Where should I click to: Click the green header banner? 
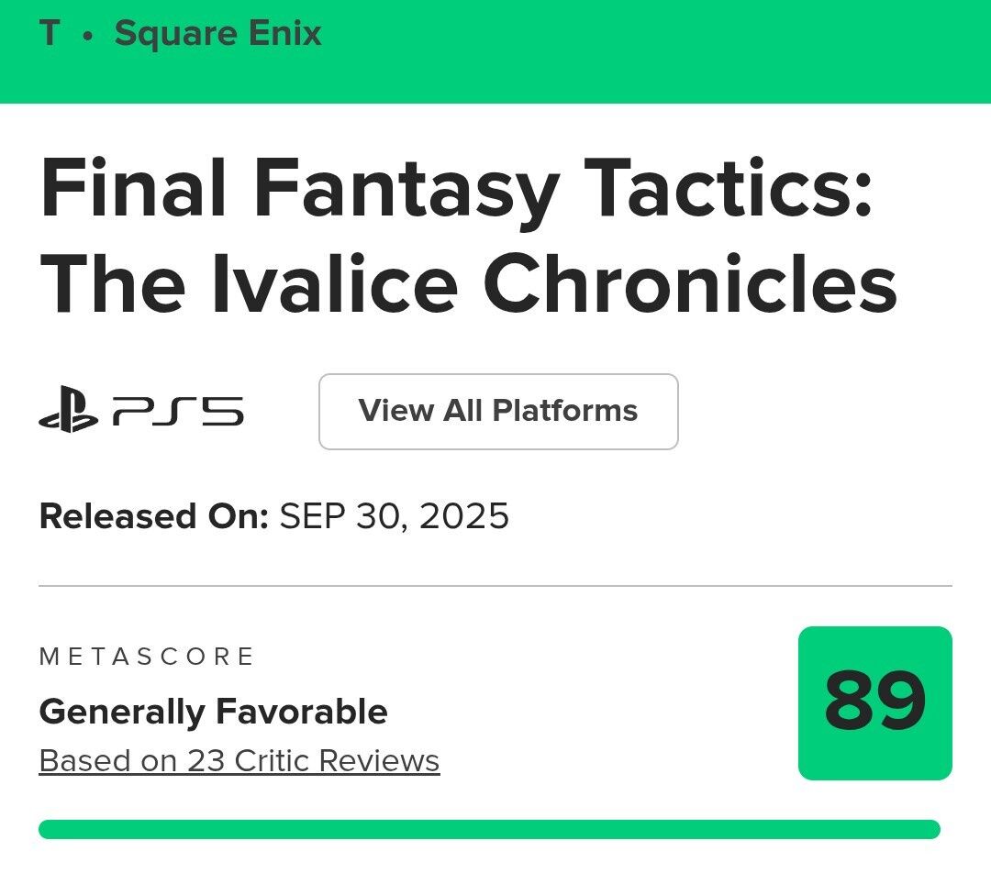(642, 51)
